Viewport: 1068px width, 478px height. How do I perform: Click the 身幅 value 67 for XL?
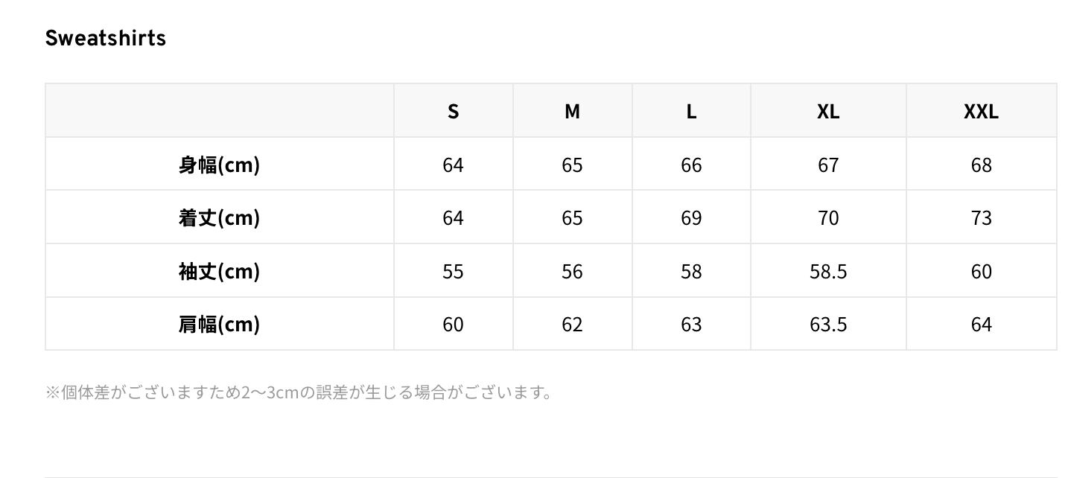pyautogui.click(x=828, y=165)
